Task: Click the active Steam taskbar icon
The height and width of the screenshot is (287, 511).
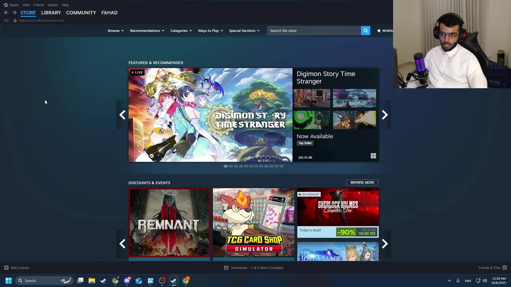Action: (x=174, y=281)
